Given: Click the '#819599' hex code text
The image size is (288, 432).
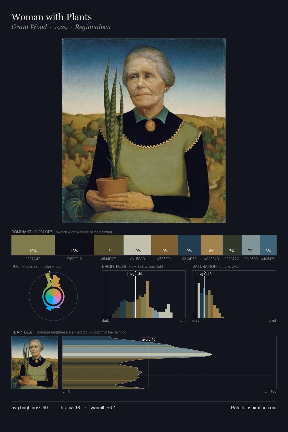Looking at the screenshot, I should point(251,259).
